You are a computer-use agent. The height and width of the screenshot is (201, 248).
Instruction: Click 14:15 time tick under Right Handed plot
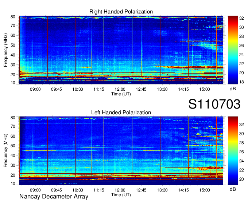183,89
